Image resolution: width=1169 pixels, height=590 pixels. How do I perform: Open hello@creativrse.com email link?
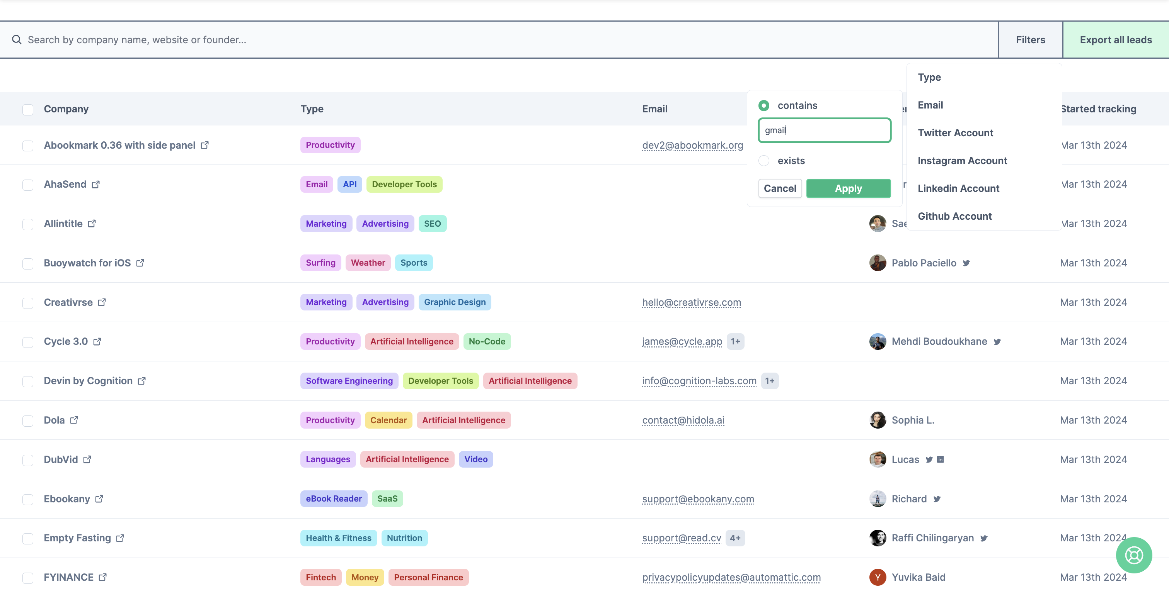click(x=691, y=302)
